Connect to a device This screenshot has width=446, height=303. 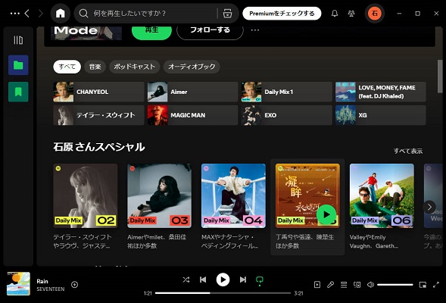coord(357,285)
